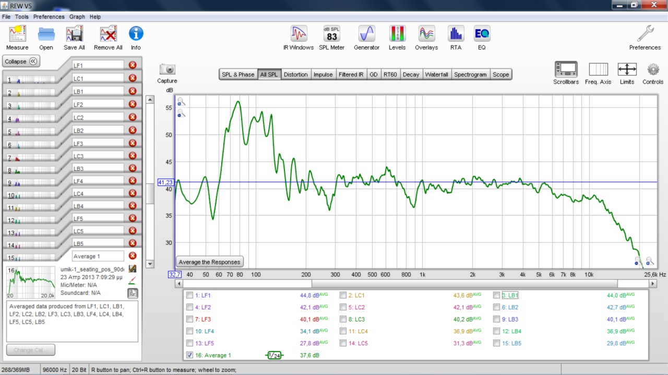
Task: Show graph Limits settings
Action: click(627, 70)
